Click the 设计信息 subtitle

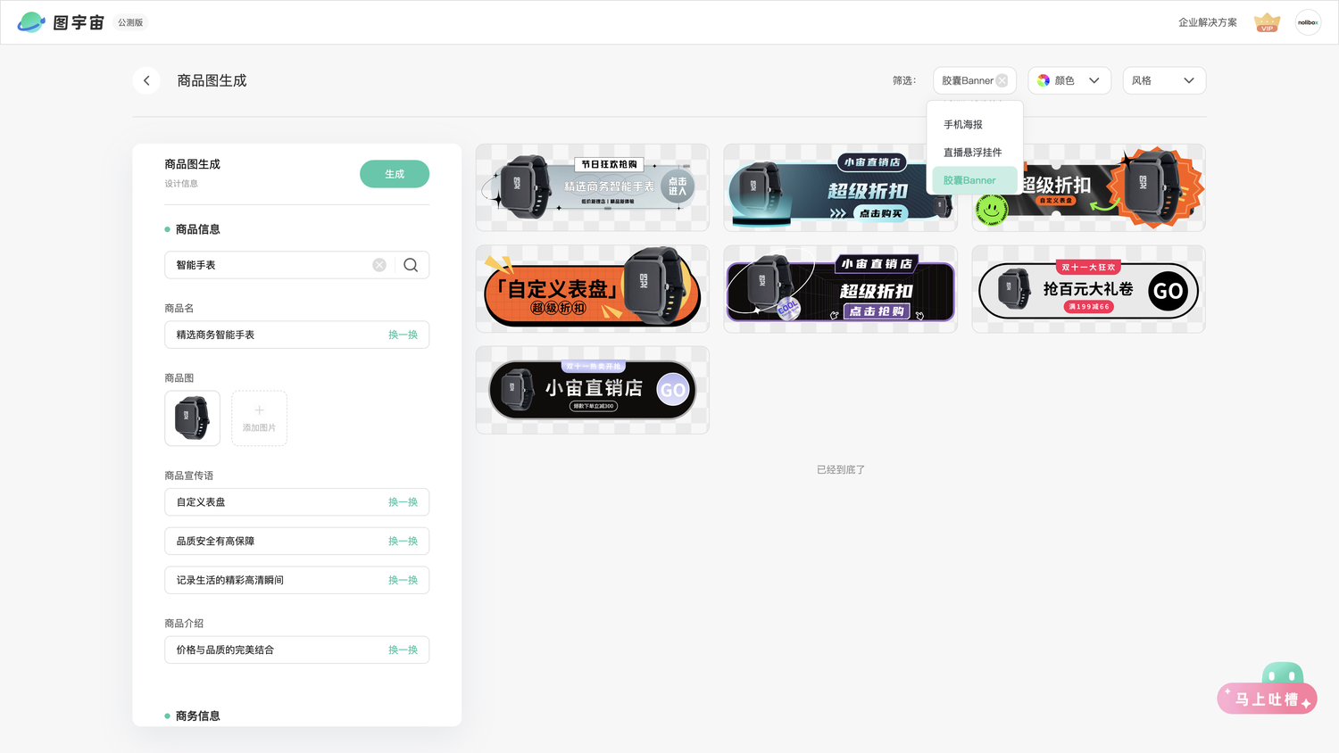[181, 184]
